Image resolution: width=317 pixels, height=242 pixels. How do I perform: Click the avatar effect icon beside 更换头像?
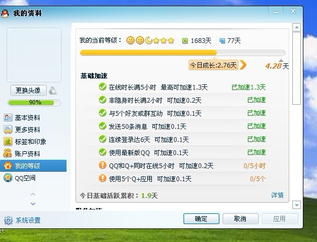point(53,91)
